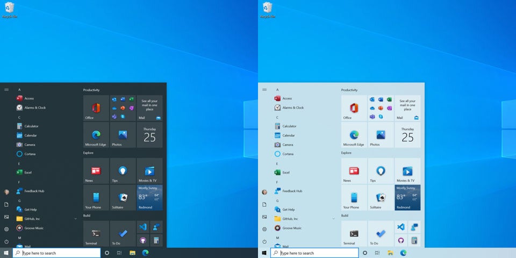Click the Start button on the light taskbar
Screen dimensions: 516x258
264,253
